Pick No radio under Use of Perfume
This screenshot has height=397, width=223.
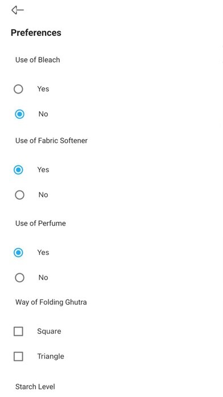(19, 278)
